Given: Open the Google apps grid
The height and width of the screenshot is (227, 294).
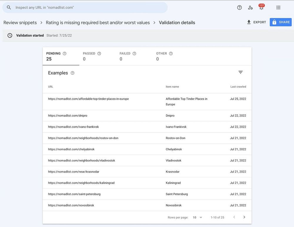Looking at the screenshot, I should (x=278, y=8).
